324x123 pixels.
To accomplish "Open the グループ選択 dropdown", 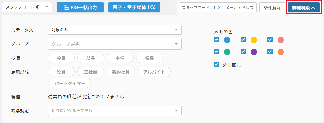I will pyautogui.click(x=115, y=44).
